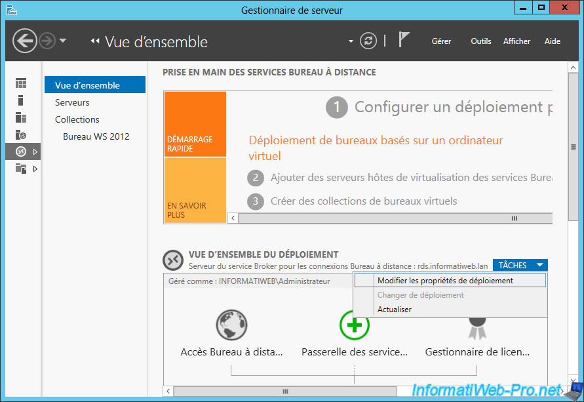Open the notifications flag

[404, 39]
